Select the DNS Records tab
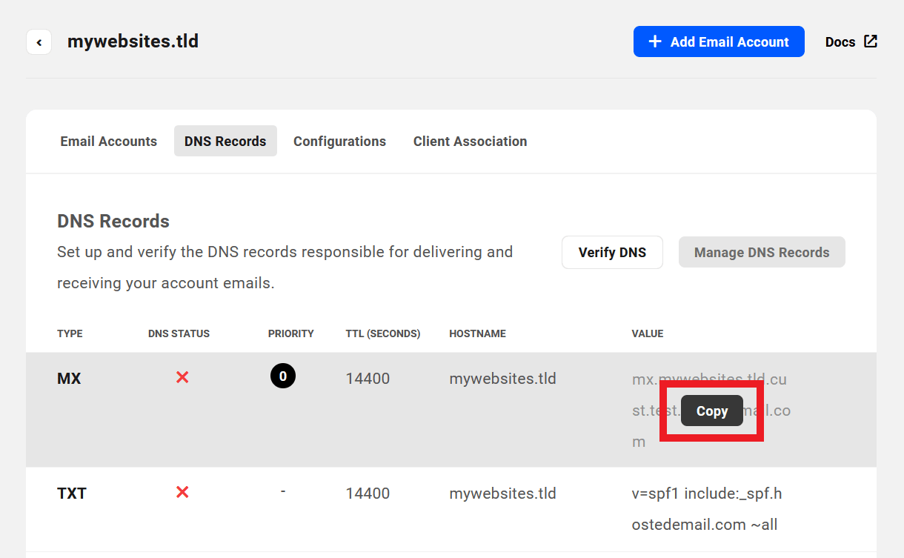The image size is (904, 558). tap(225, 141)
